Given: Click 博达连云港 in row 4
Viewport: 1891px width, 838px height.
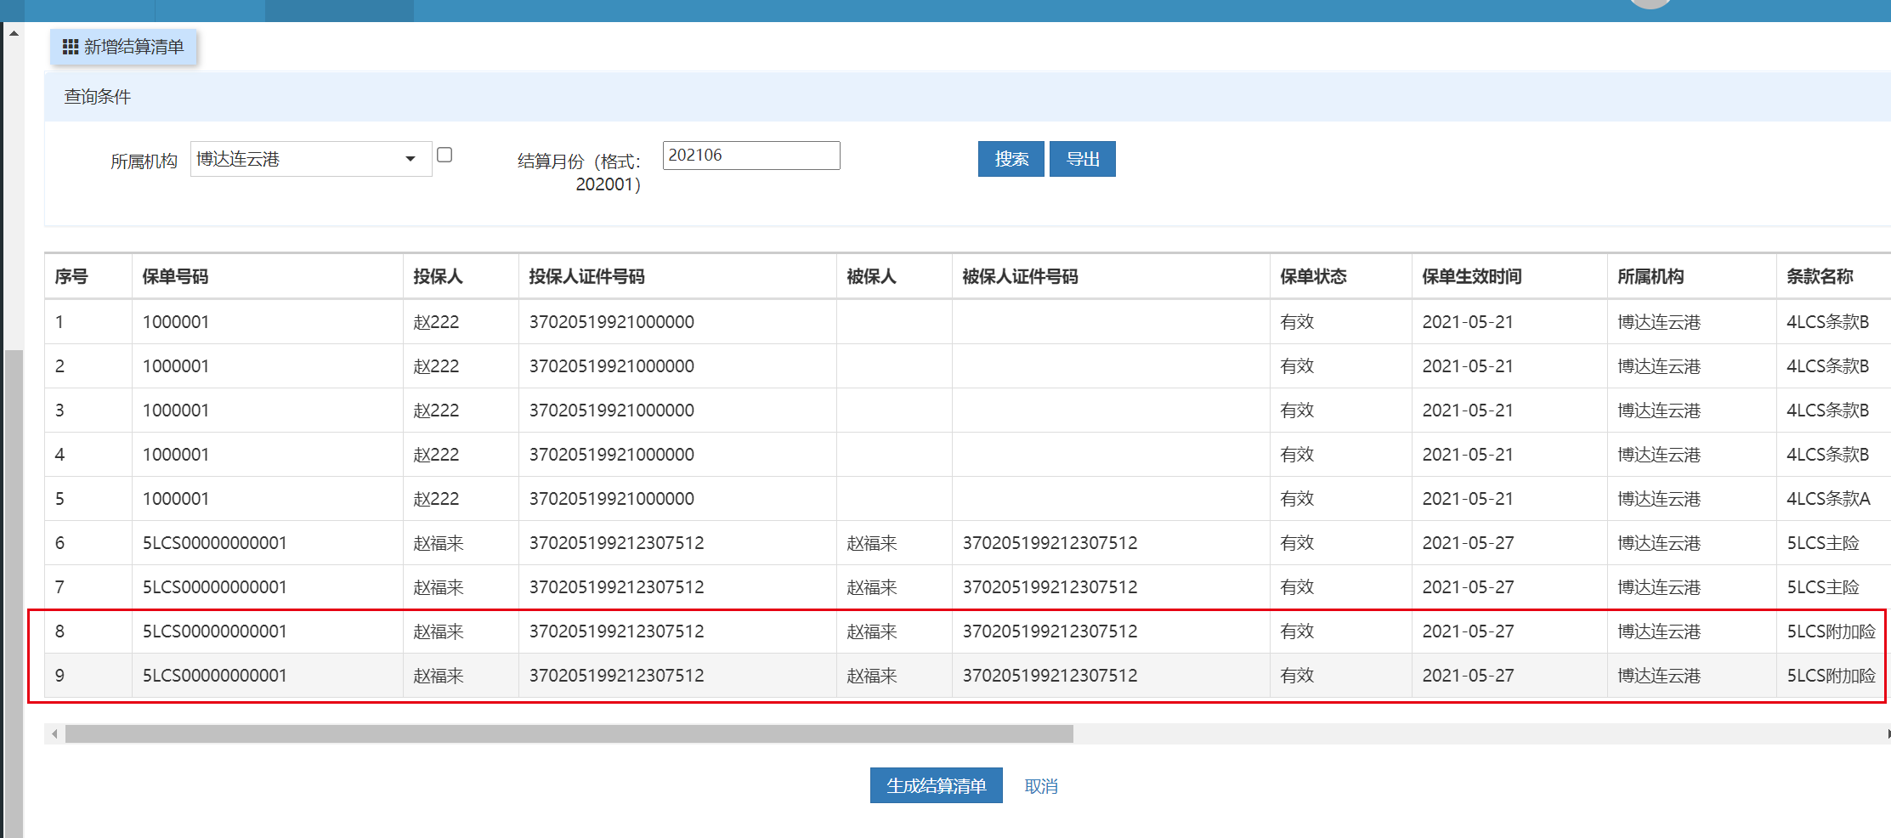Looking at the screenshot, I should pos(1659,455).
